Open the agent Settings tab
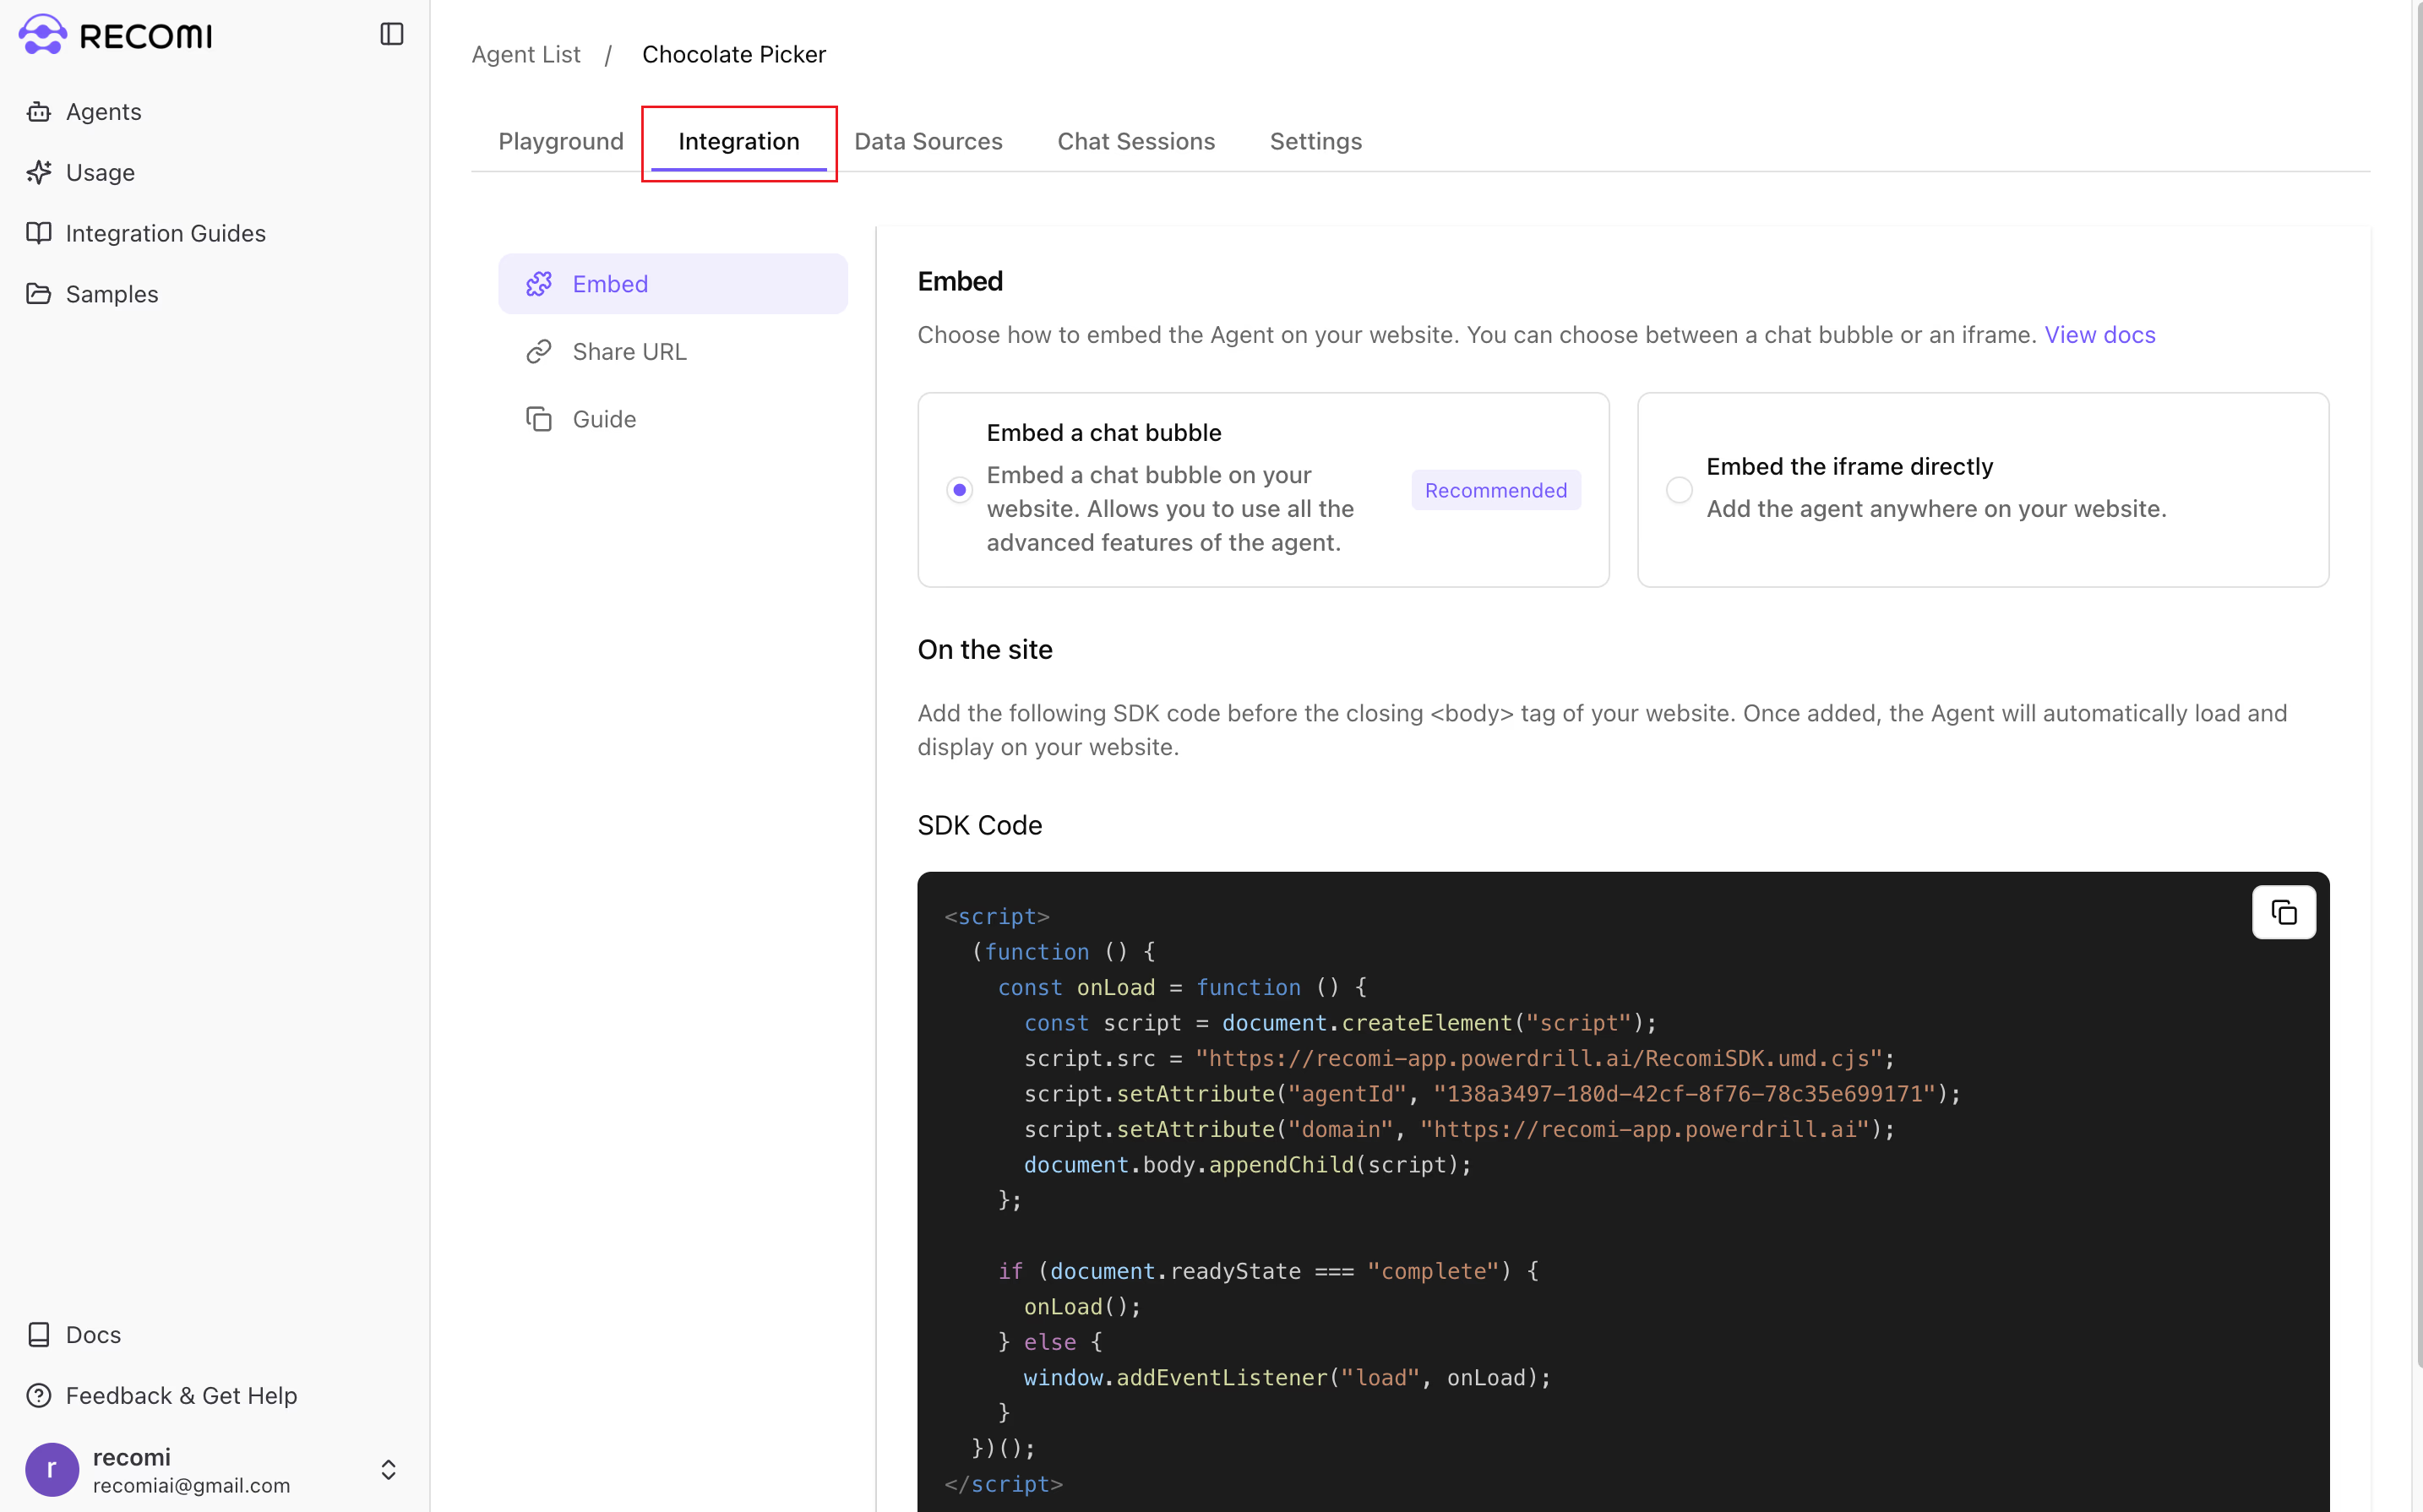Image resolution: width=2423 pixels, height=1512 pixels. tap(1316, 141)
